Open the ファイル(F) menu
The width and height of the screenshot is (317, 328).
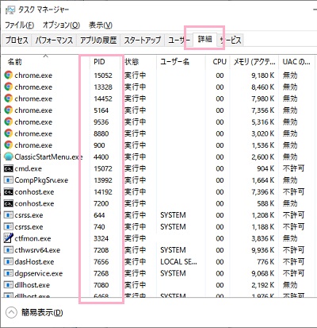tap(20, 25)
